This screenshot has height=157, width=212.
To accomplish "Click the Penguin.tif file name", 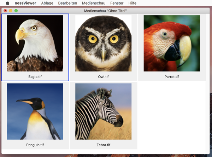I will [35, 145].
